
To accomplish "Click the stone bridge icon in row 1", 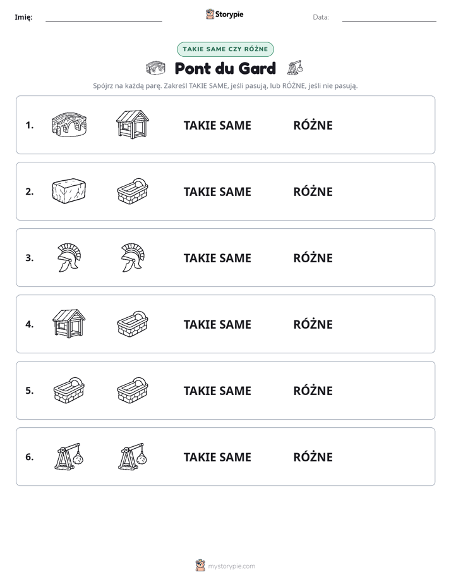I will pos(69,125).
